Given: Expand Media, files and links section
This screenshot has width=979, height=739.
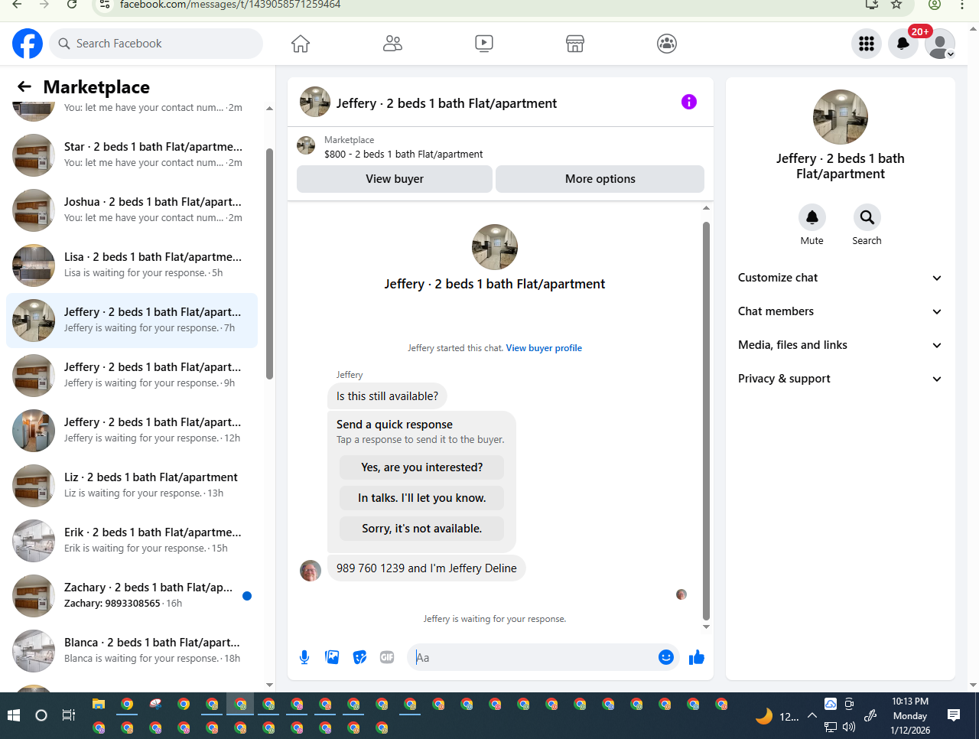Looking at the screenshot, I should coord(840,345).
